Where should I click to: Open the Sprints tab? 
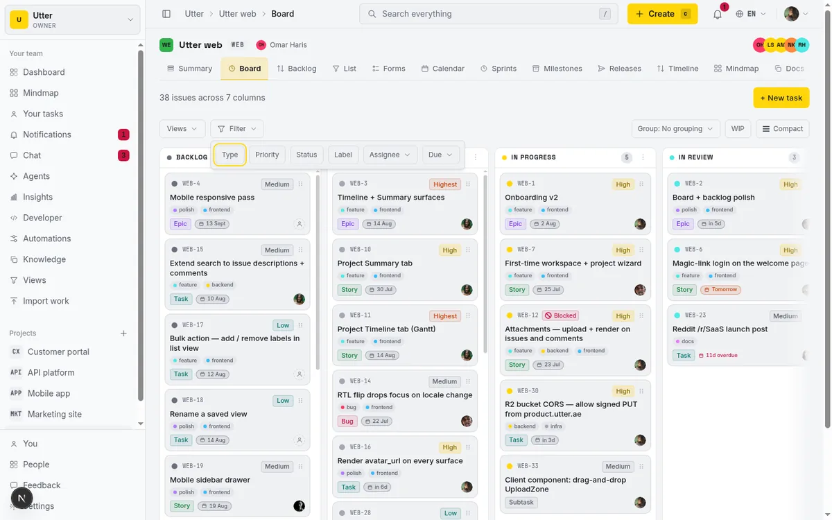[x=498, y=69]
